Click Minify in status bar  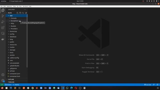click(16, 85)
